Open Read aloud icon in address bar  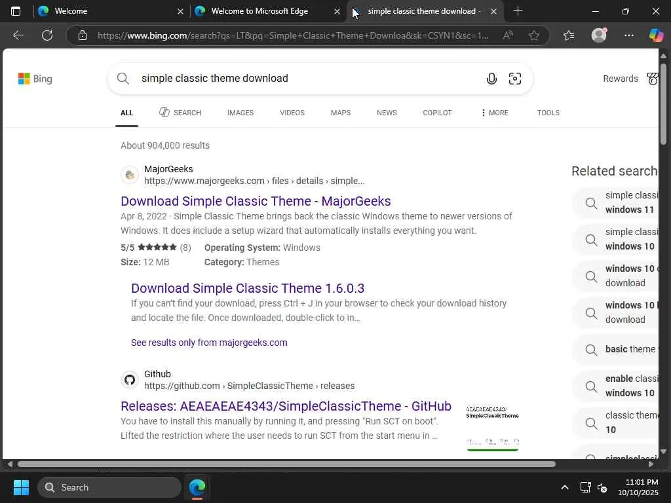[508, 35]
